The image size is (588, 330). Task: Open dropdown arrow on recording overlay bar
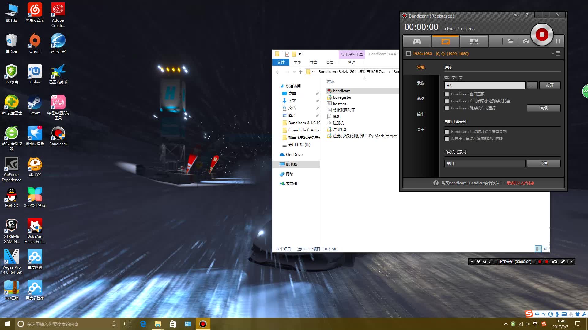click(472, 262)
